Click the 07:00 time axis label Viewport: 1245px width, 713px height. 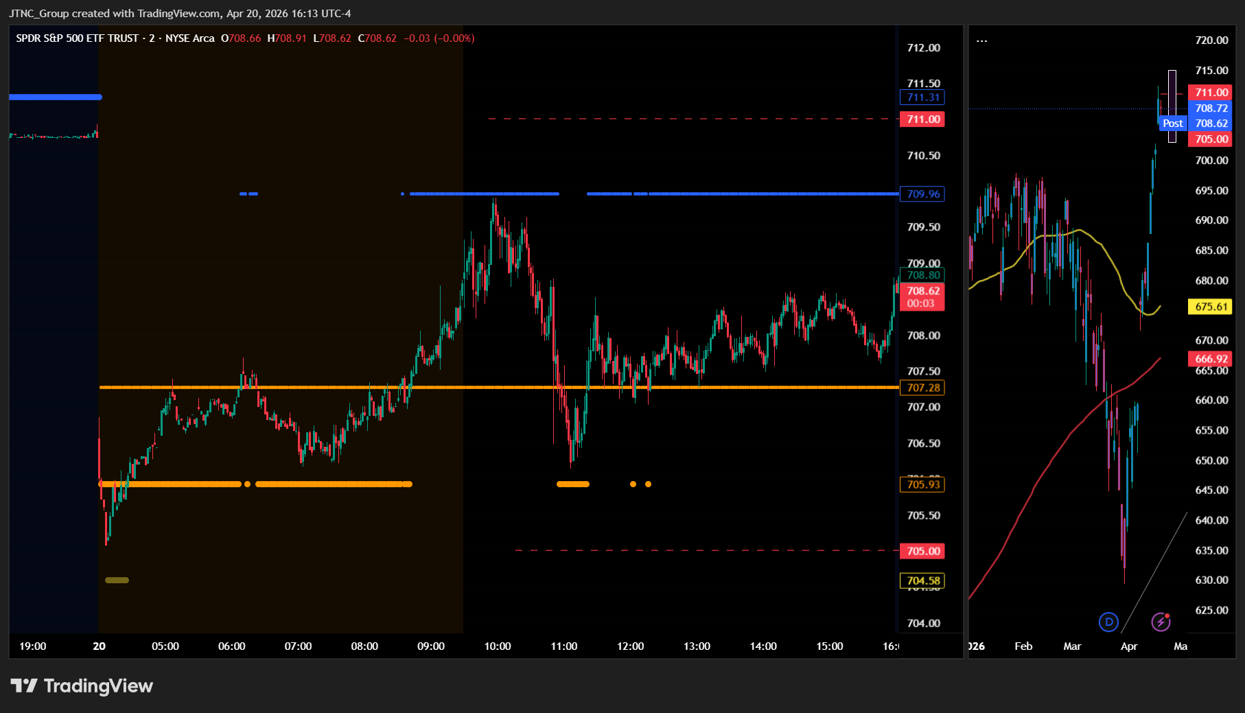[299, 646]
